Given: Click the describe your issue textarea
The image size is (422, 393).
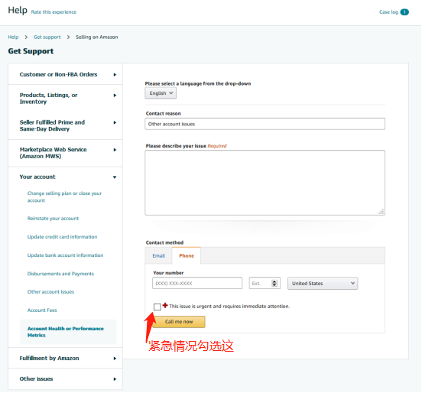Looking at the screenshot, I should 265,183.
